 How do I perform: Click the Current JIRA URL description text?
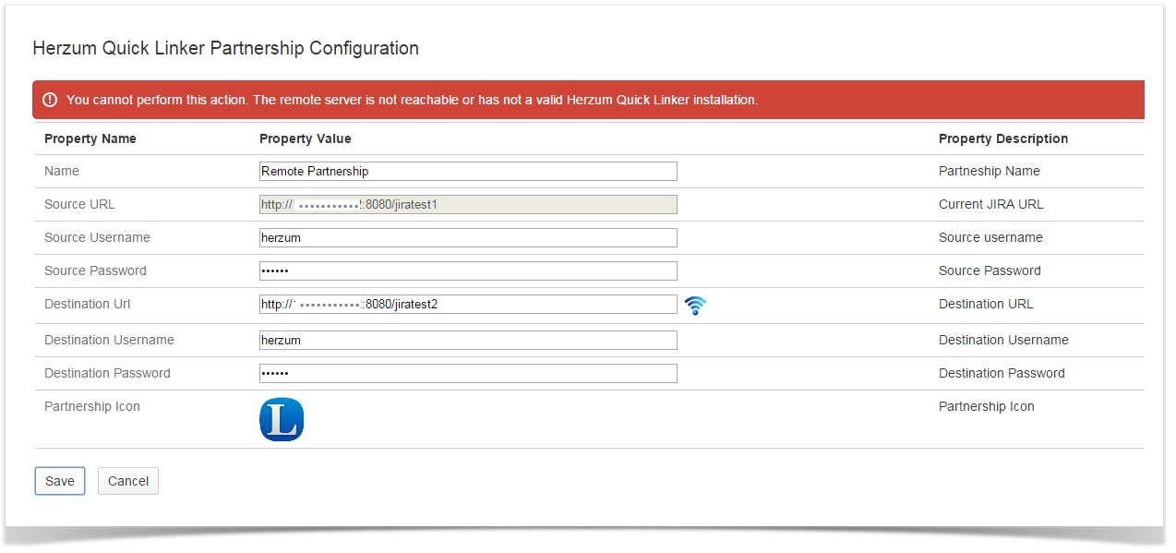point(990,204)
